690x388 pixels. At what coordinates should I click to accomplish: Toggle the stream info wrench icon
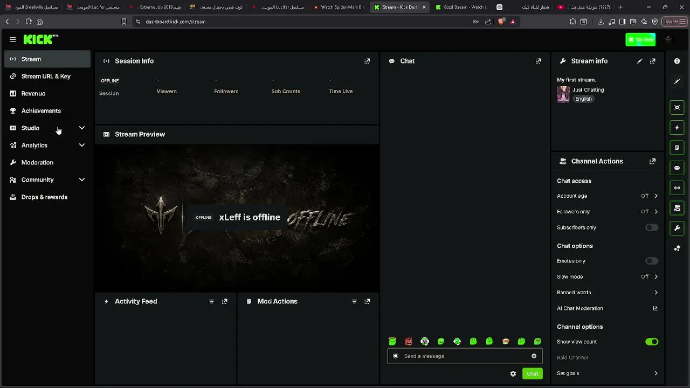pyautogui.click(x=677, y=228)
